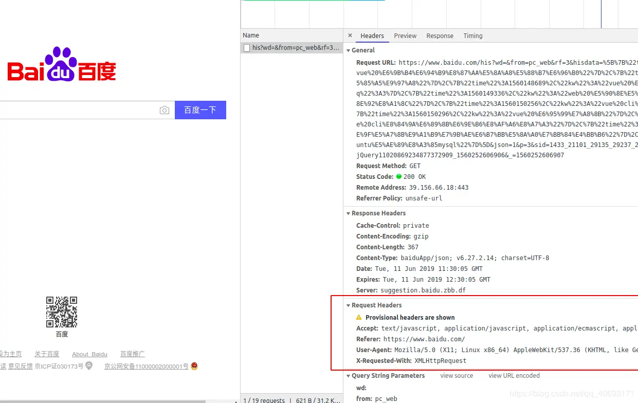Open the About Baidu link

[x=89, y=354]
